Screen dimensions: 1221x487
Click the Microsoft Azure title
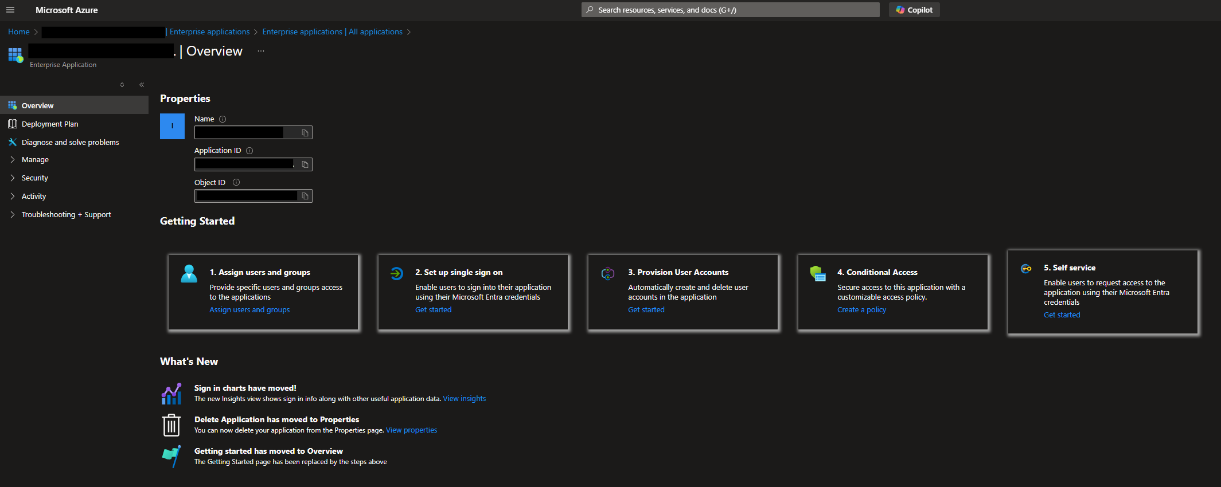tap(67, 10)
